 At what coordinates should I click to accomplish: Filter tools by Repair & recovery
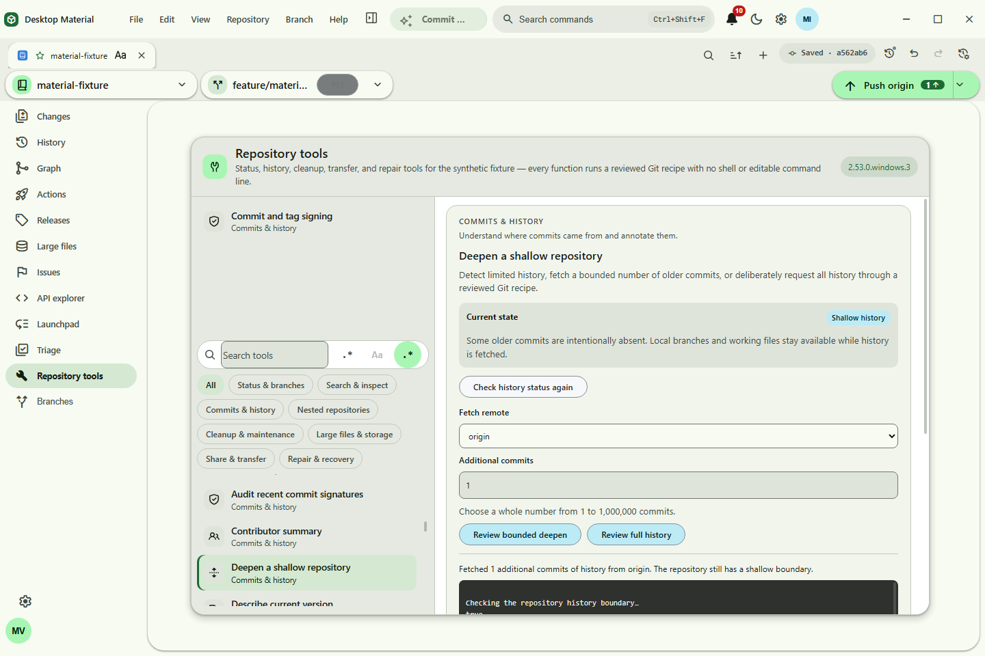(x=321, y=459)
